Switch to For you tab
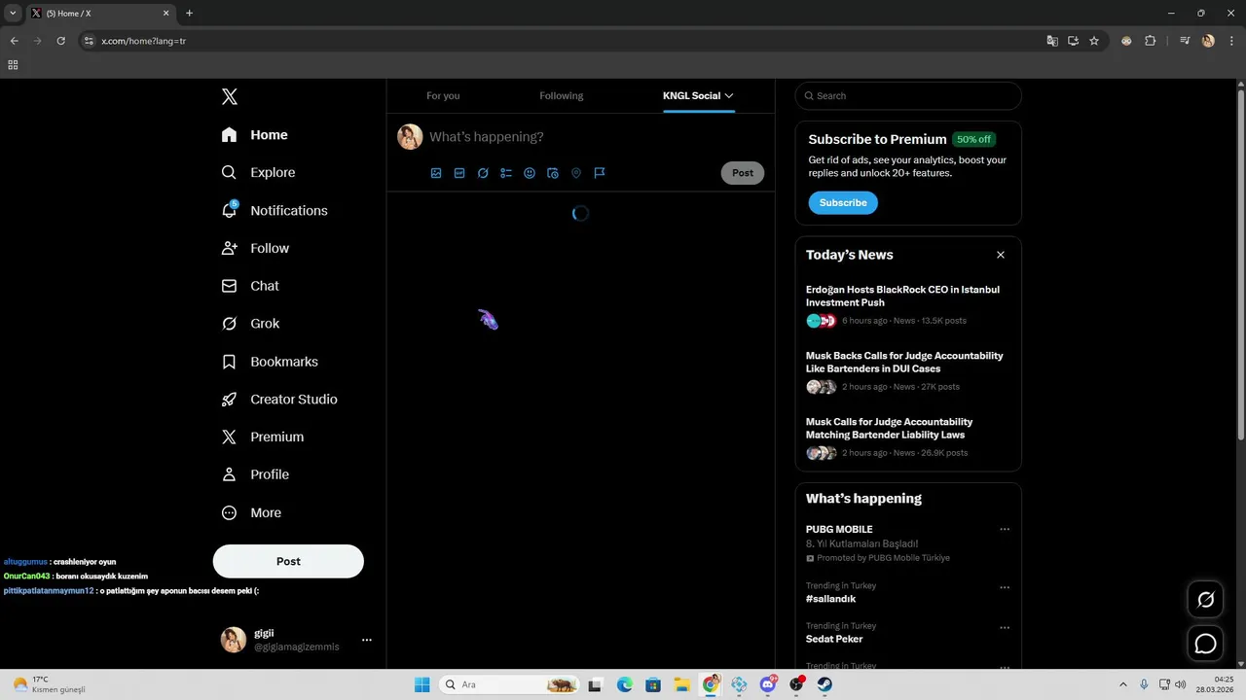 tap(443, 95)
